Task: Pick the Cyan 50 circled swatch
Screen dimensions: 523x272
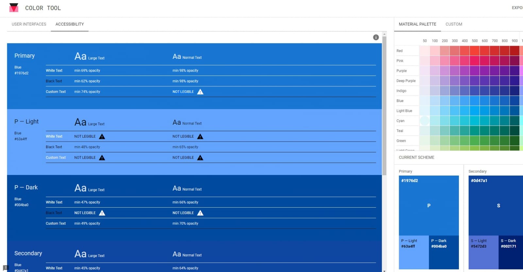Action: click(425, 121)
